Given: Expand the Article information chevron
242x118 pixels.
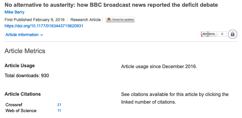Looking at the screenshot, I should coord(42,35).
